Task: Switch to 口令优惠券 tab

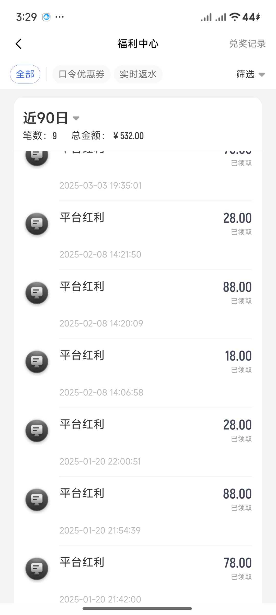Action: tap(82, 74)
